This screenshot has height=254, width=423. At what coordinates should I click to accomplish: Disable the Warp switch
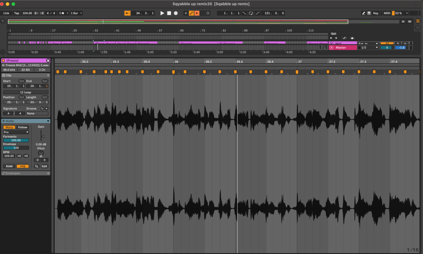9,127
